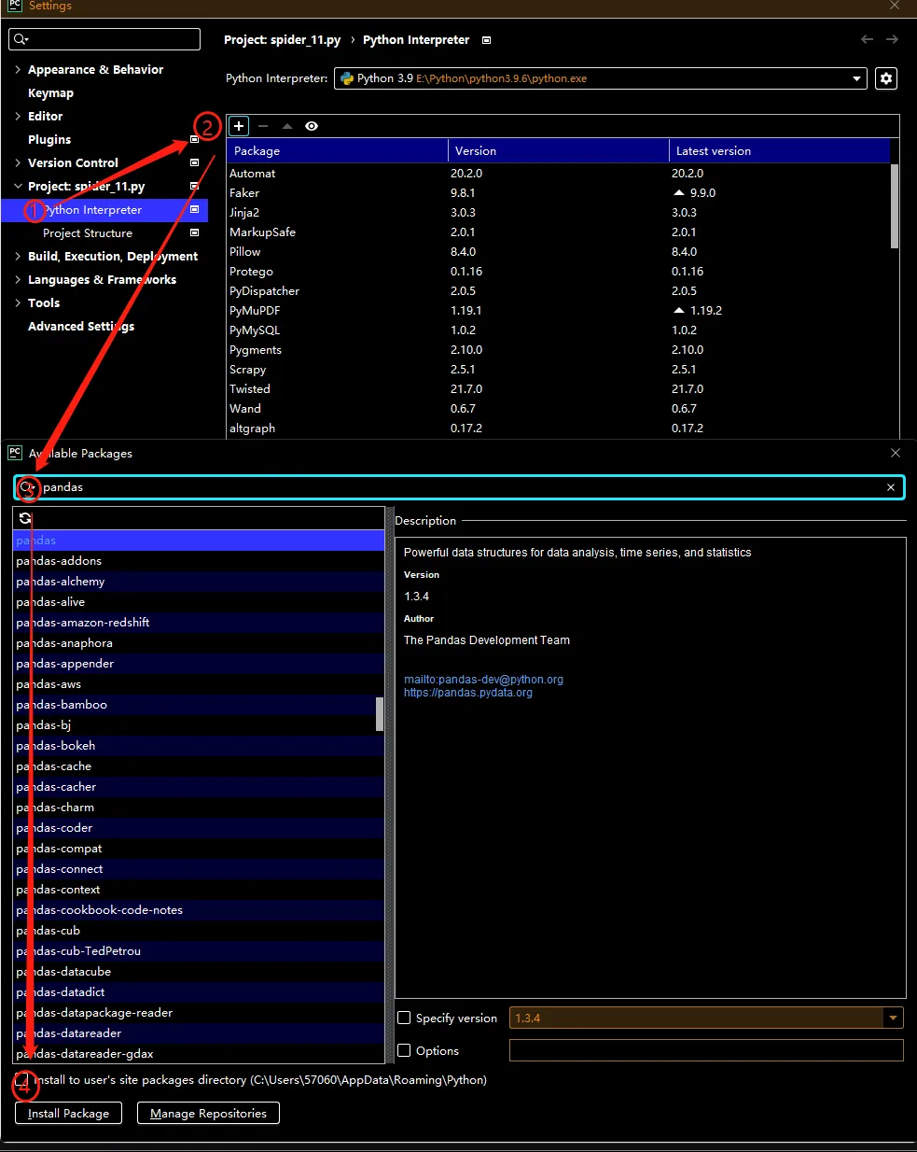The image size is (917, 1152).
Task: Clear the pandas search text
Action: [x=891, y=487]
